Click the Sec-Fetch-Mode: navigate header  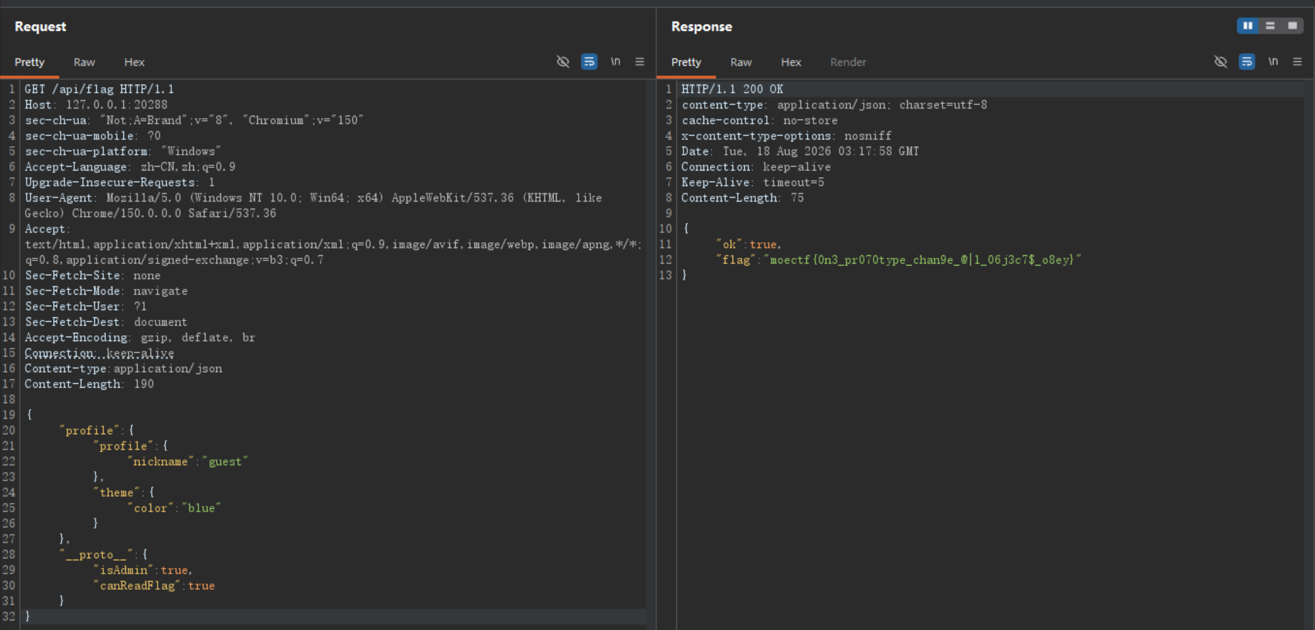106,291
